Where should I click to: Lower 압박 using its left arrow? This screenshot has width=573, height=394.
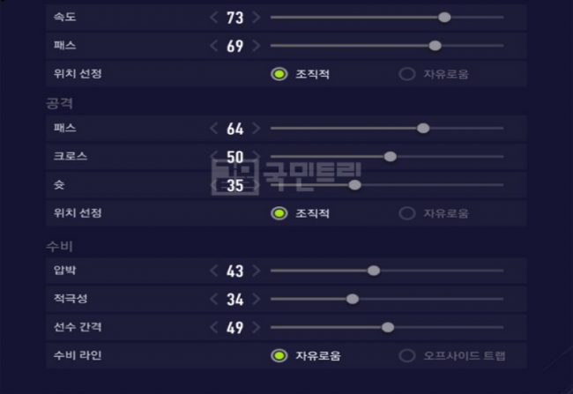[214, 271]
